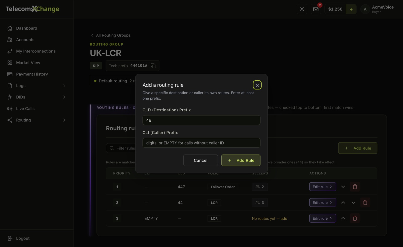The image size is (403, 247).
Task: Copy the tech prefix 444101#
Action: pyautogui.click(x=153, y=66)
